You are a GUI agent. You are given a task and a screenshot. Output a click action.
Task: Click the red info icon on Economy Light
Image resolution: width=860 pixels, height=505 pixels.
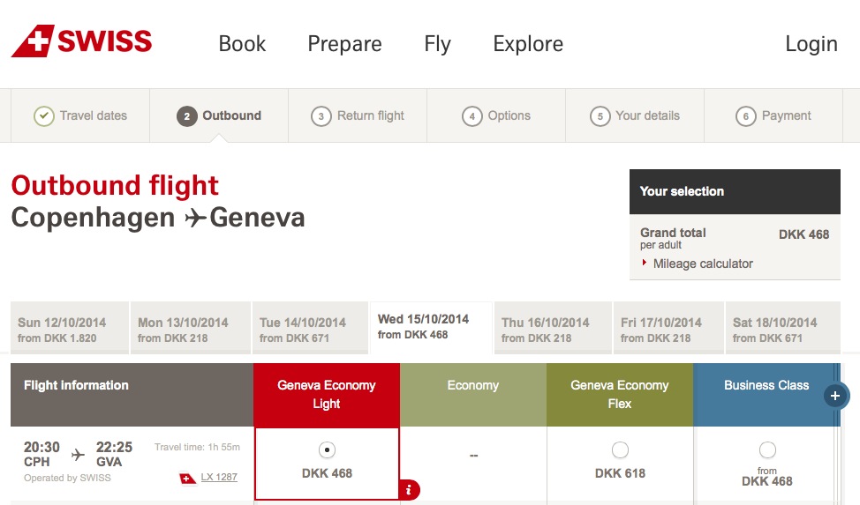point(409,489)
